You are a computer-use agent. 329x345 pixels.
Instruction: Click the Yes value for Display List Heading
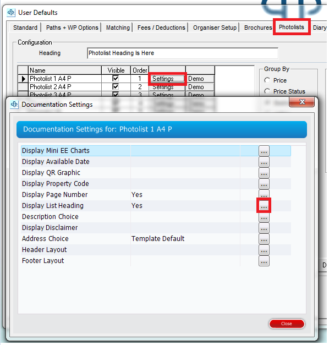click(137, 206)
